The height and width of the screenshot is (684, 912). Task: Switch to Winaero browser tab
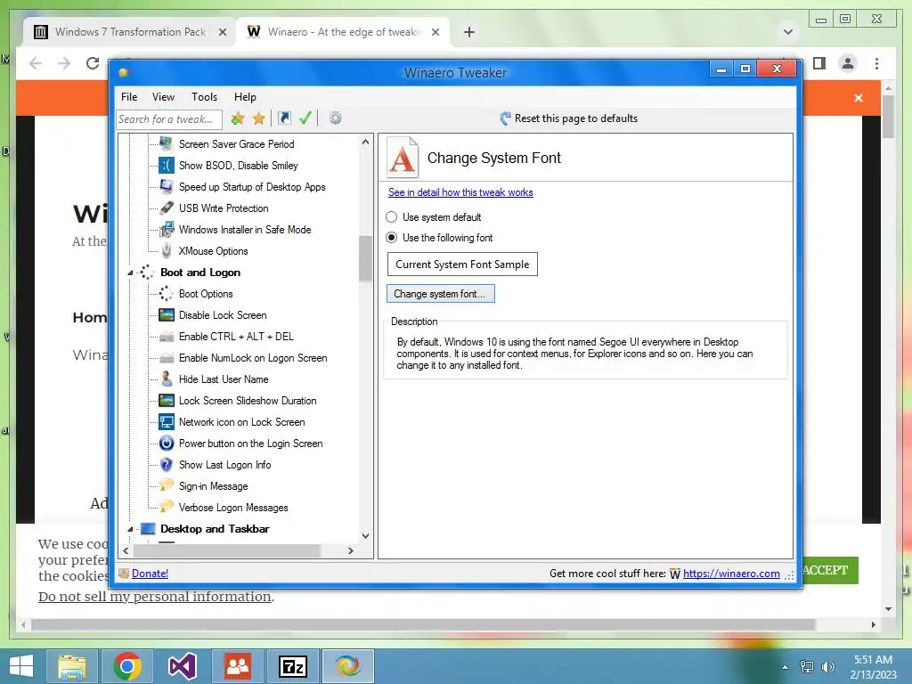click(343, 32)
